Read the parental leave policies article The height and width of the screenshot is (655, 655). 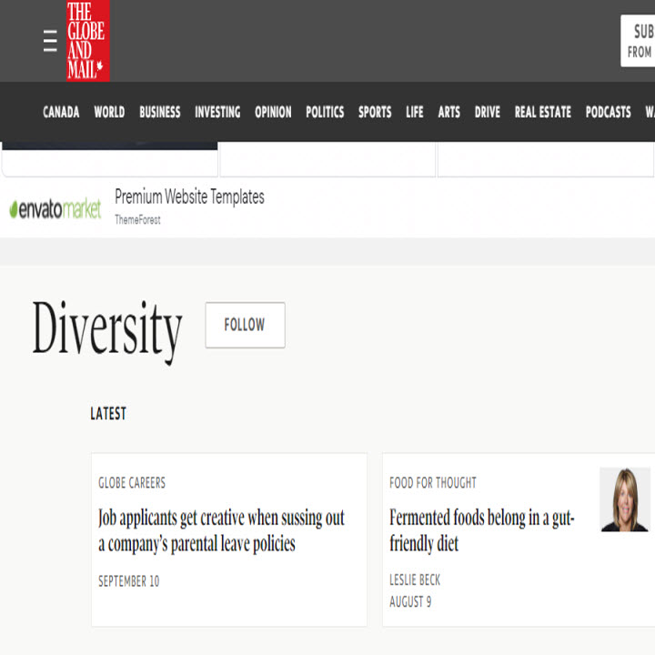(x=221, y=531)
